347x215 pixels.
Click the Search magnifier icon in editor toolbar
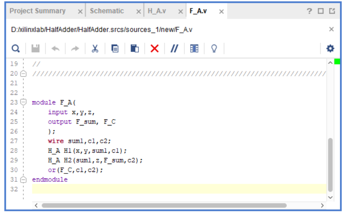tap(15, 49)
